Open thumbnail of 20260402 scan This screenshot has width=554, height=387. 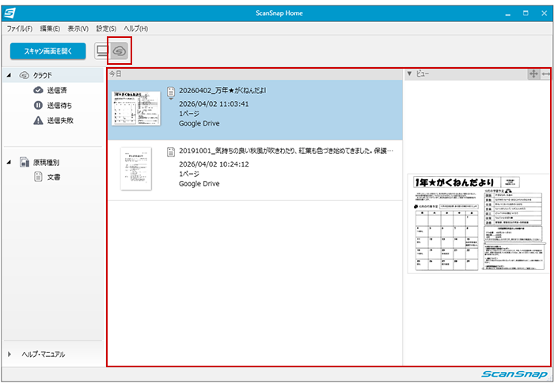click(136, 108)
